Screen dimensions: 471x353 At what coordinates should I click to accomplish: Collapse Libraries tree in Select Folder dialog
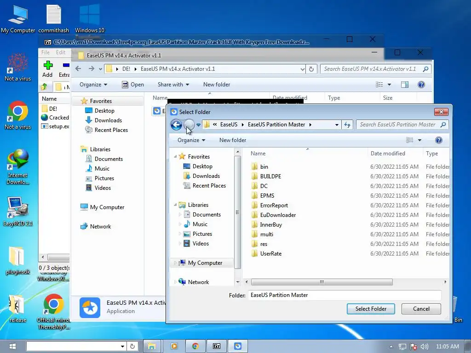[175, 205]
